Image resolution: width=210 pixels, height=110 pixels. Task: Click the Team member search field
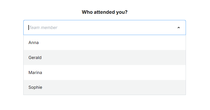[100, 27]
